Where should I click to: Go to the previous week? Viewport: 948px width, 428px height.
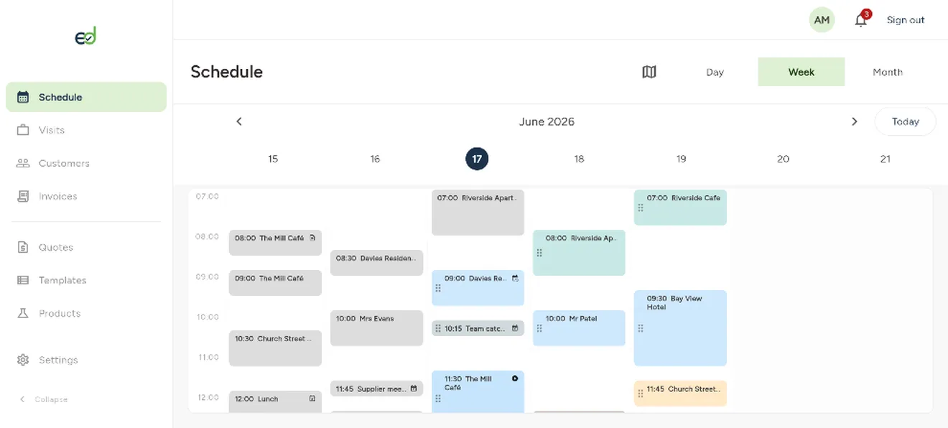tap(239, 121)
